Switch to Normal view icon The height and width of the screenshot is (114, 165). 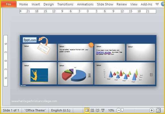pos(87,110)
